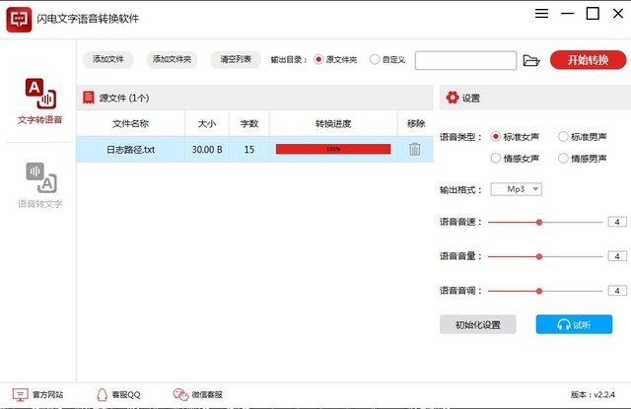Choose the 自定义 output directory option
The width and height of the screenshot is (631, 409).
coord(375,59)
